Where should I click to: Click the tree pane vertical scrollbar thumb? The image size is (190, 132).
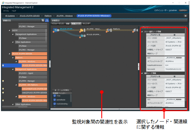click(x=46, y=35)
